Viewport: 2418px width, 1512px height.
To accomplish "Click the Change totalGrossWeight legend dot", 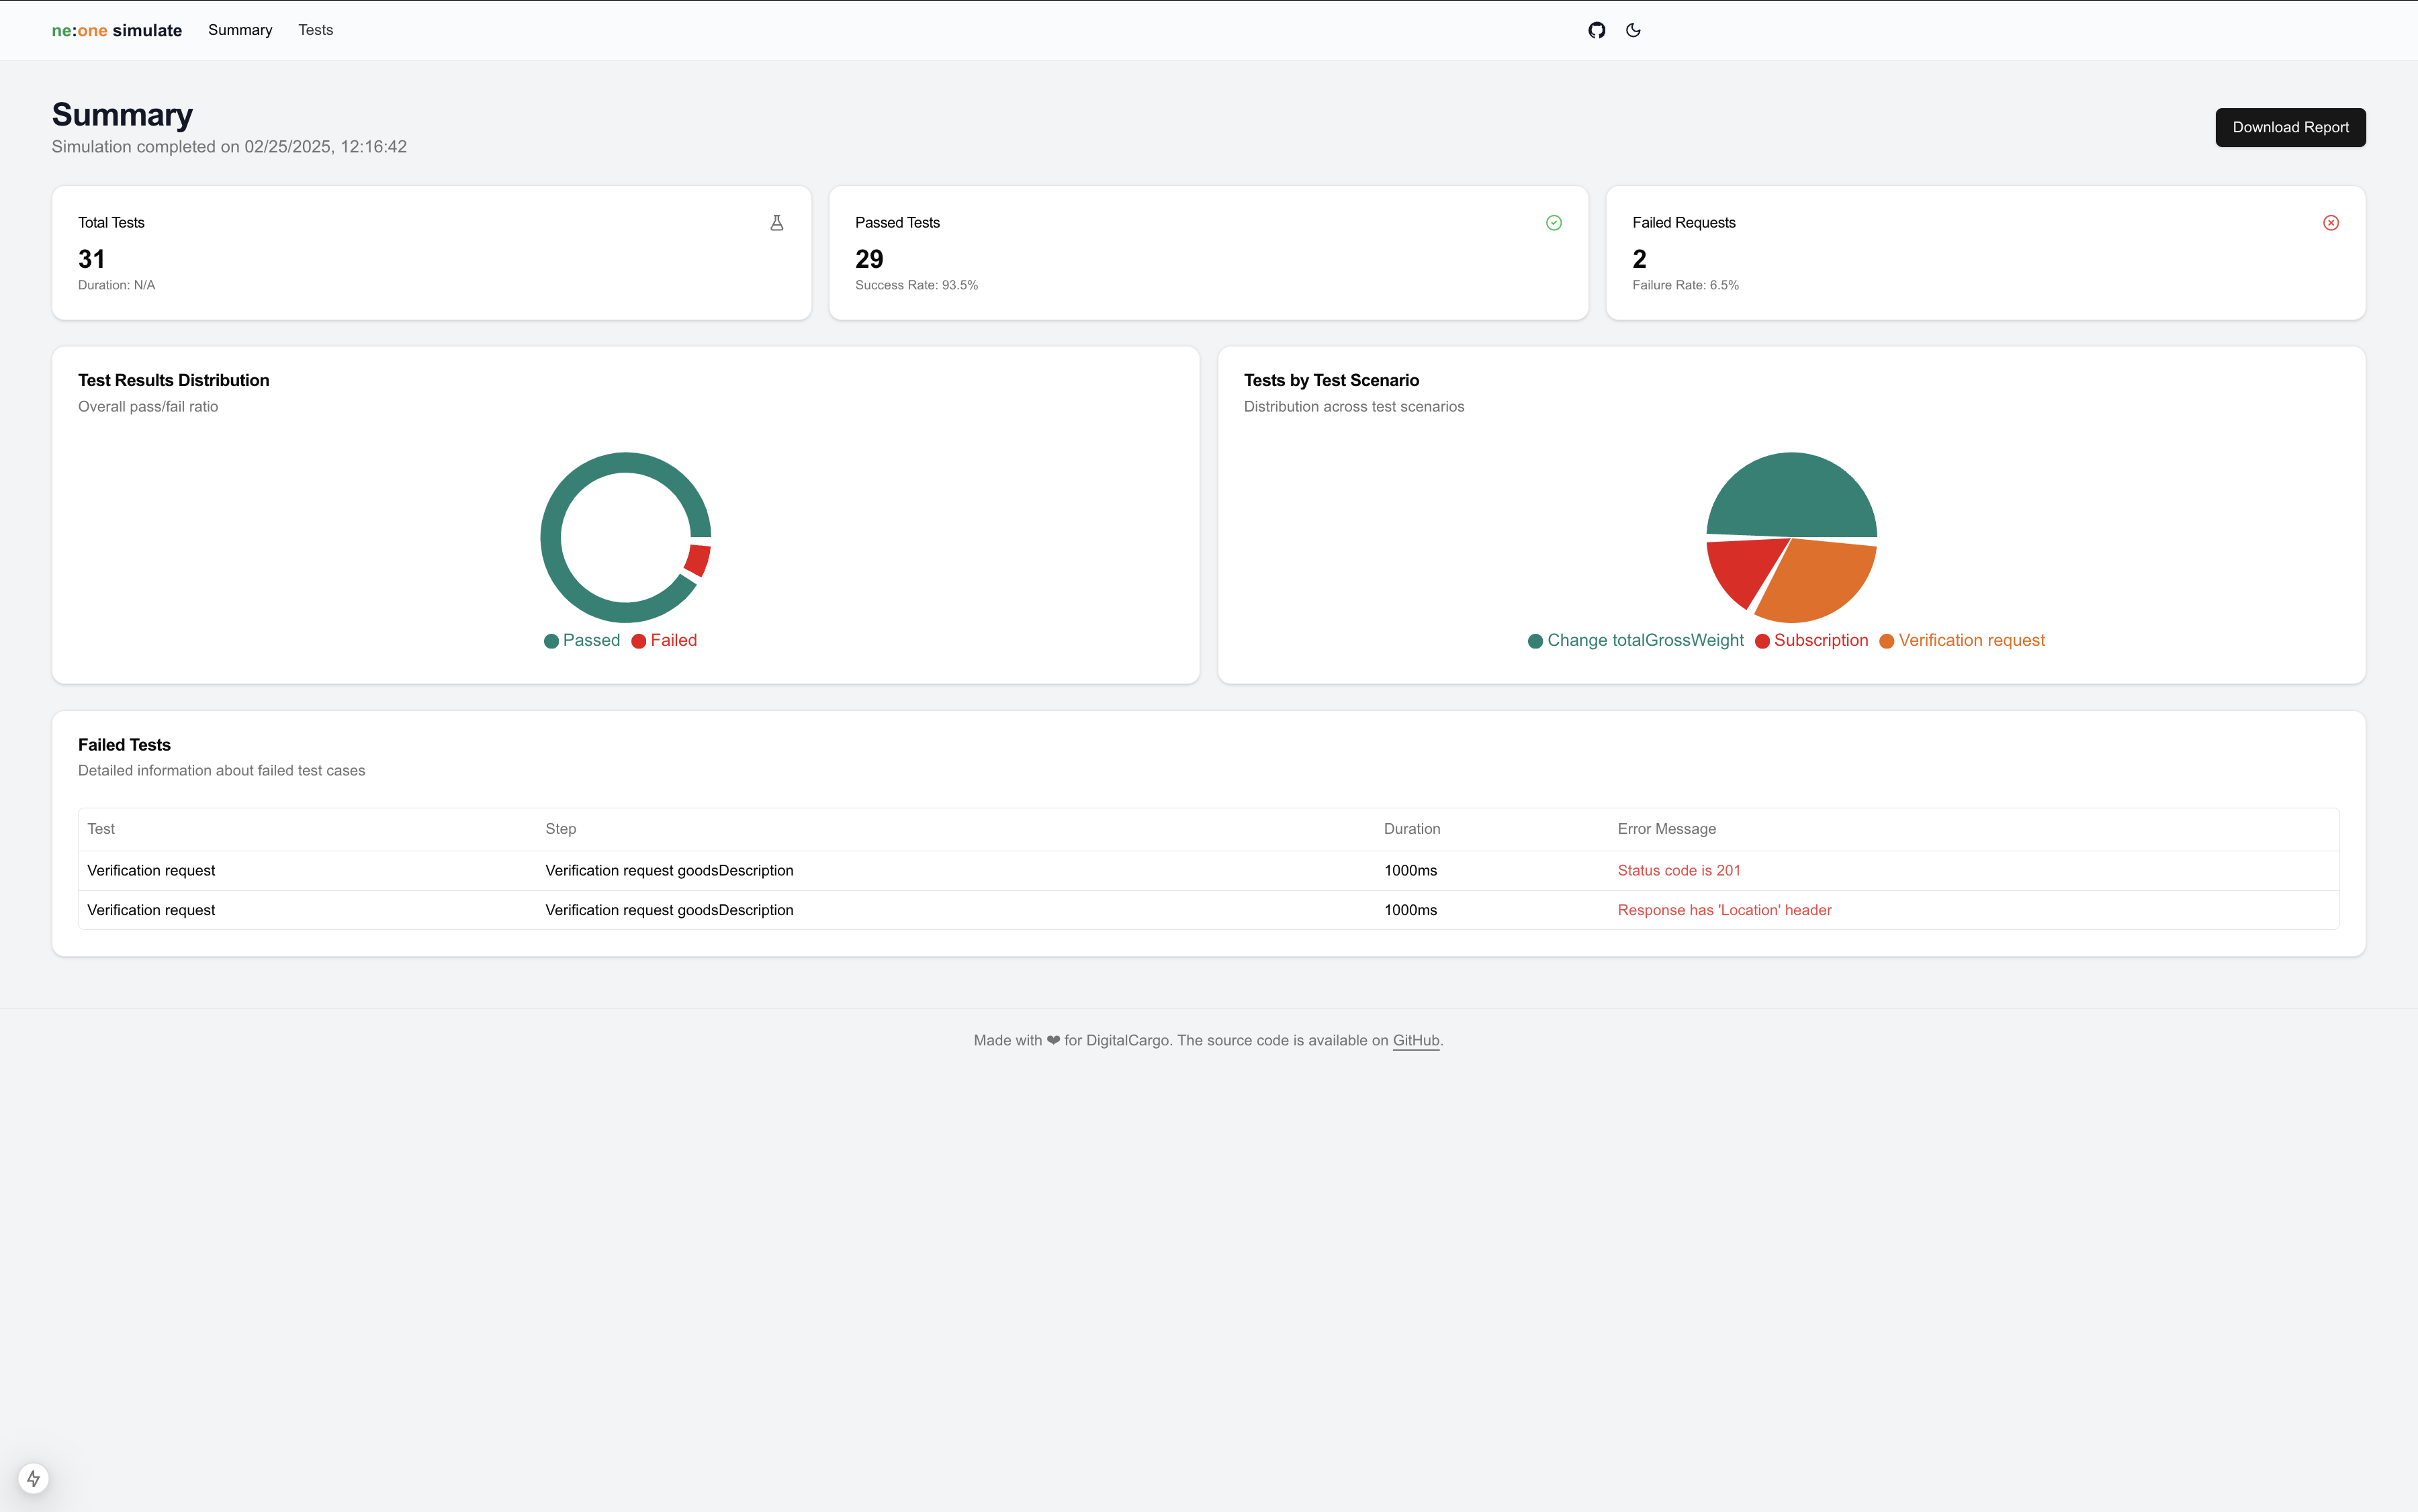I will [1535, 641].
